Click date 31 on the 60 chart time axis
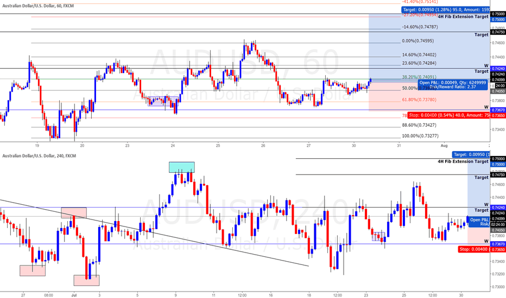This screenshot has height=298, width=506. tap(399, 146)
